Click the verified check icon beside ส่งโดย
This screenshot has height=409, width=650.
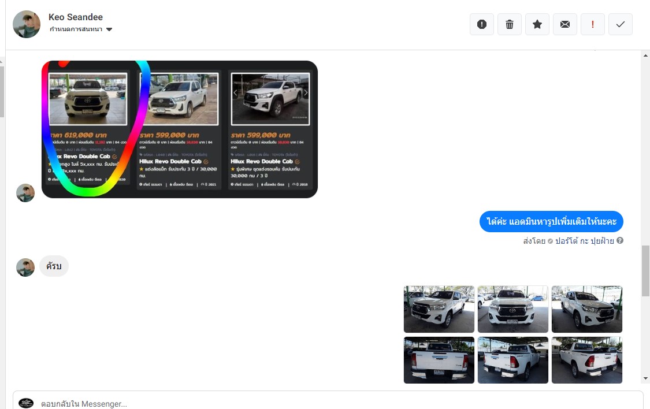click(x=550, y=241)
